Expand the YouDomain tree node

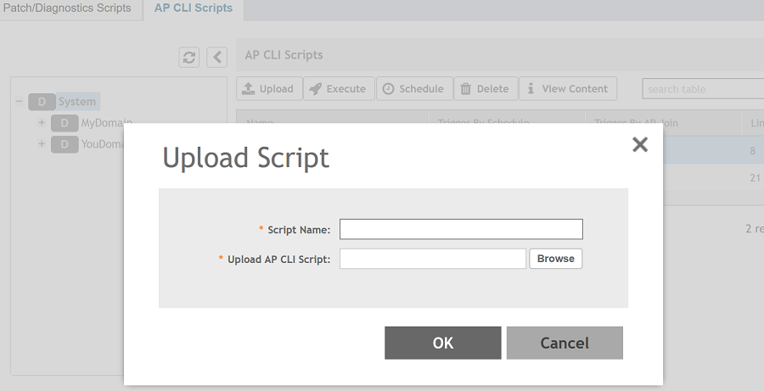[x=41, y=144]
